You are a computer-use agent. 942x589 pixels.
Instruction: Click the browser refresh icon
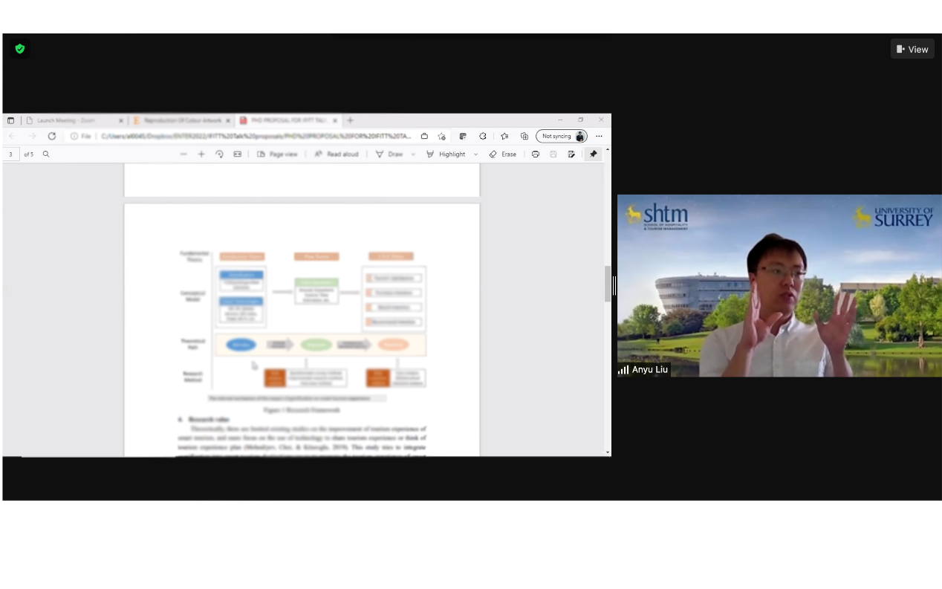point(52,136)
